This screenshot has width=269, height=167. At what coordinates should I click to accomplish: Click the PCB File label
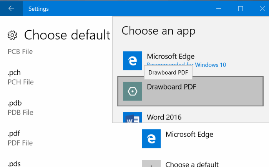point(20,51)
